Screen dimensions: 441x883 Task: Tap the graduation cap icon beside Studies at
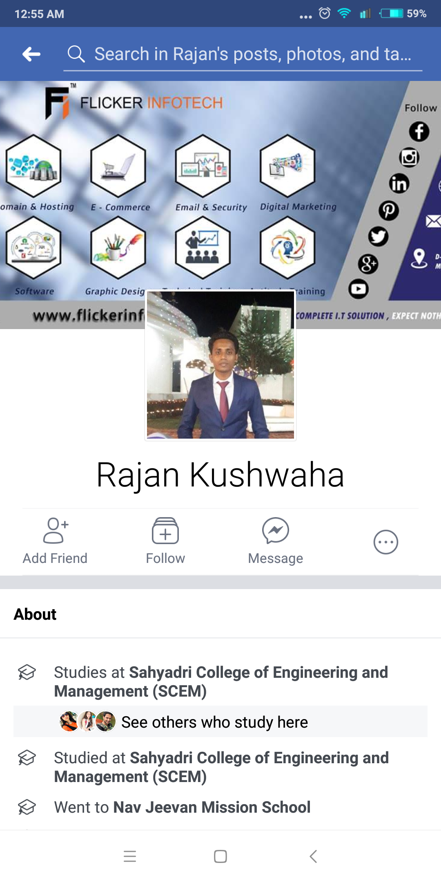[27, 672]
